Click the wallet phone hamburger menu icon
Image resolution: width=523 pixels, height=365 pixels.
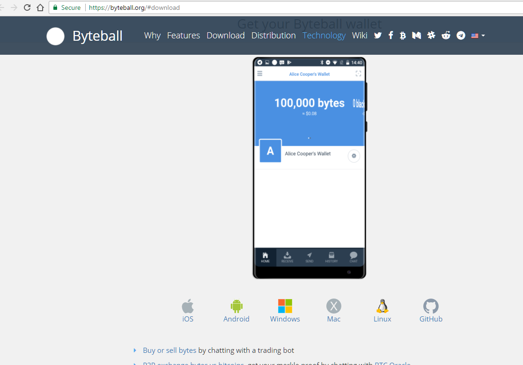tap(260, 73)
